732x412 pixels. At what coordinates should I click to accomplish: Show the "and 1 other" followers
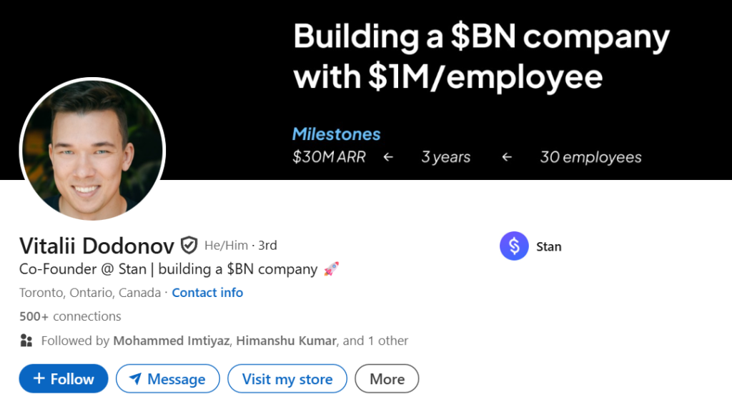[x=376, y=341]
